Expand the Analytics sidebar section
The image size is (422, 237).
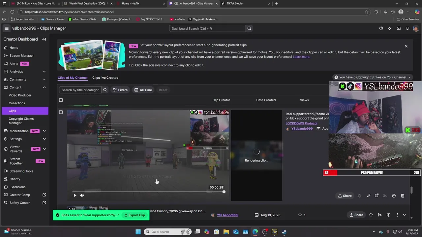[44, 71]
